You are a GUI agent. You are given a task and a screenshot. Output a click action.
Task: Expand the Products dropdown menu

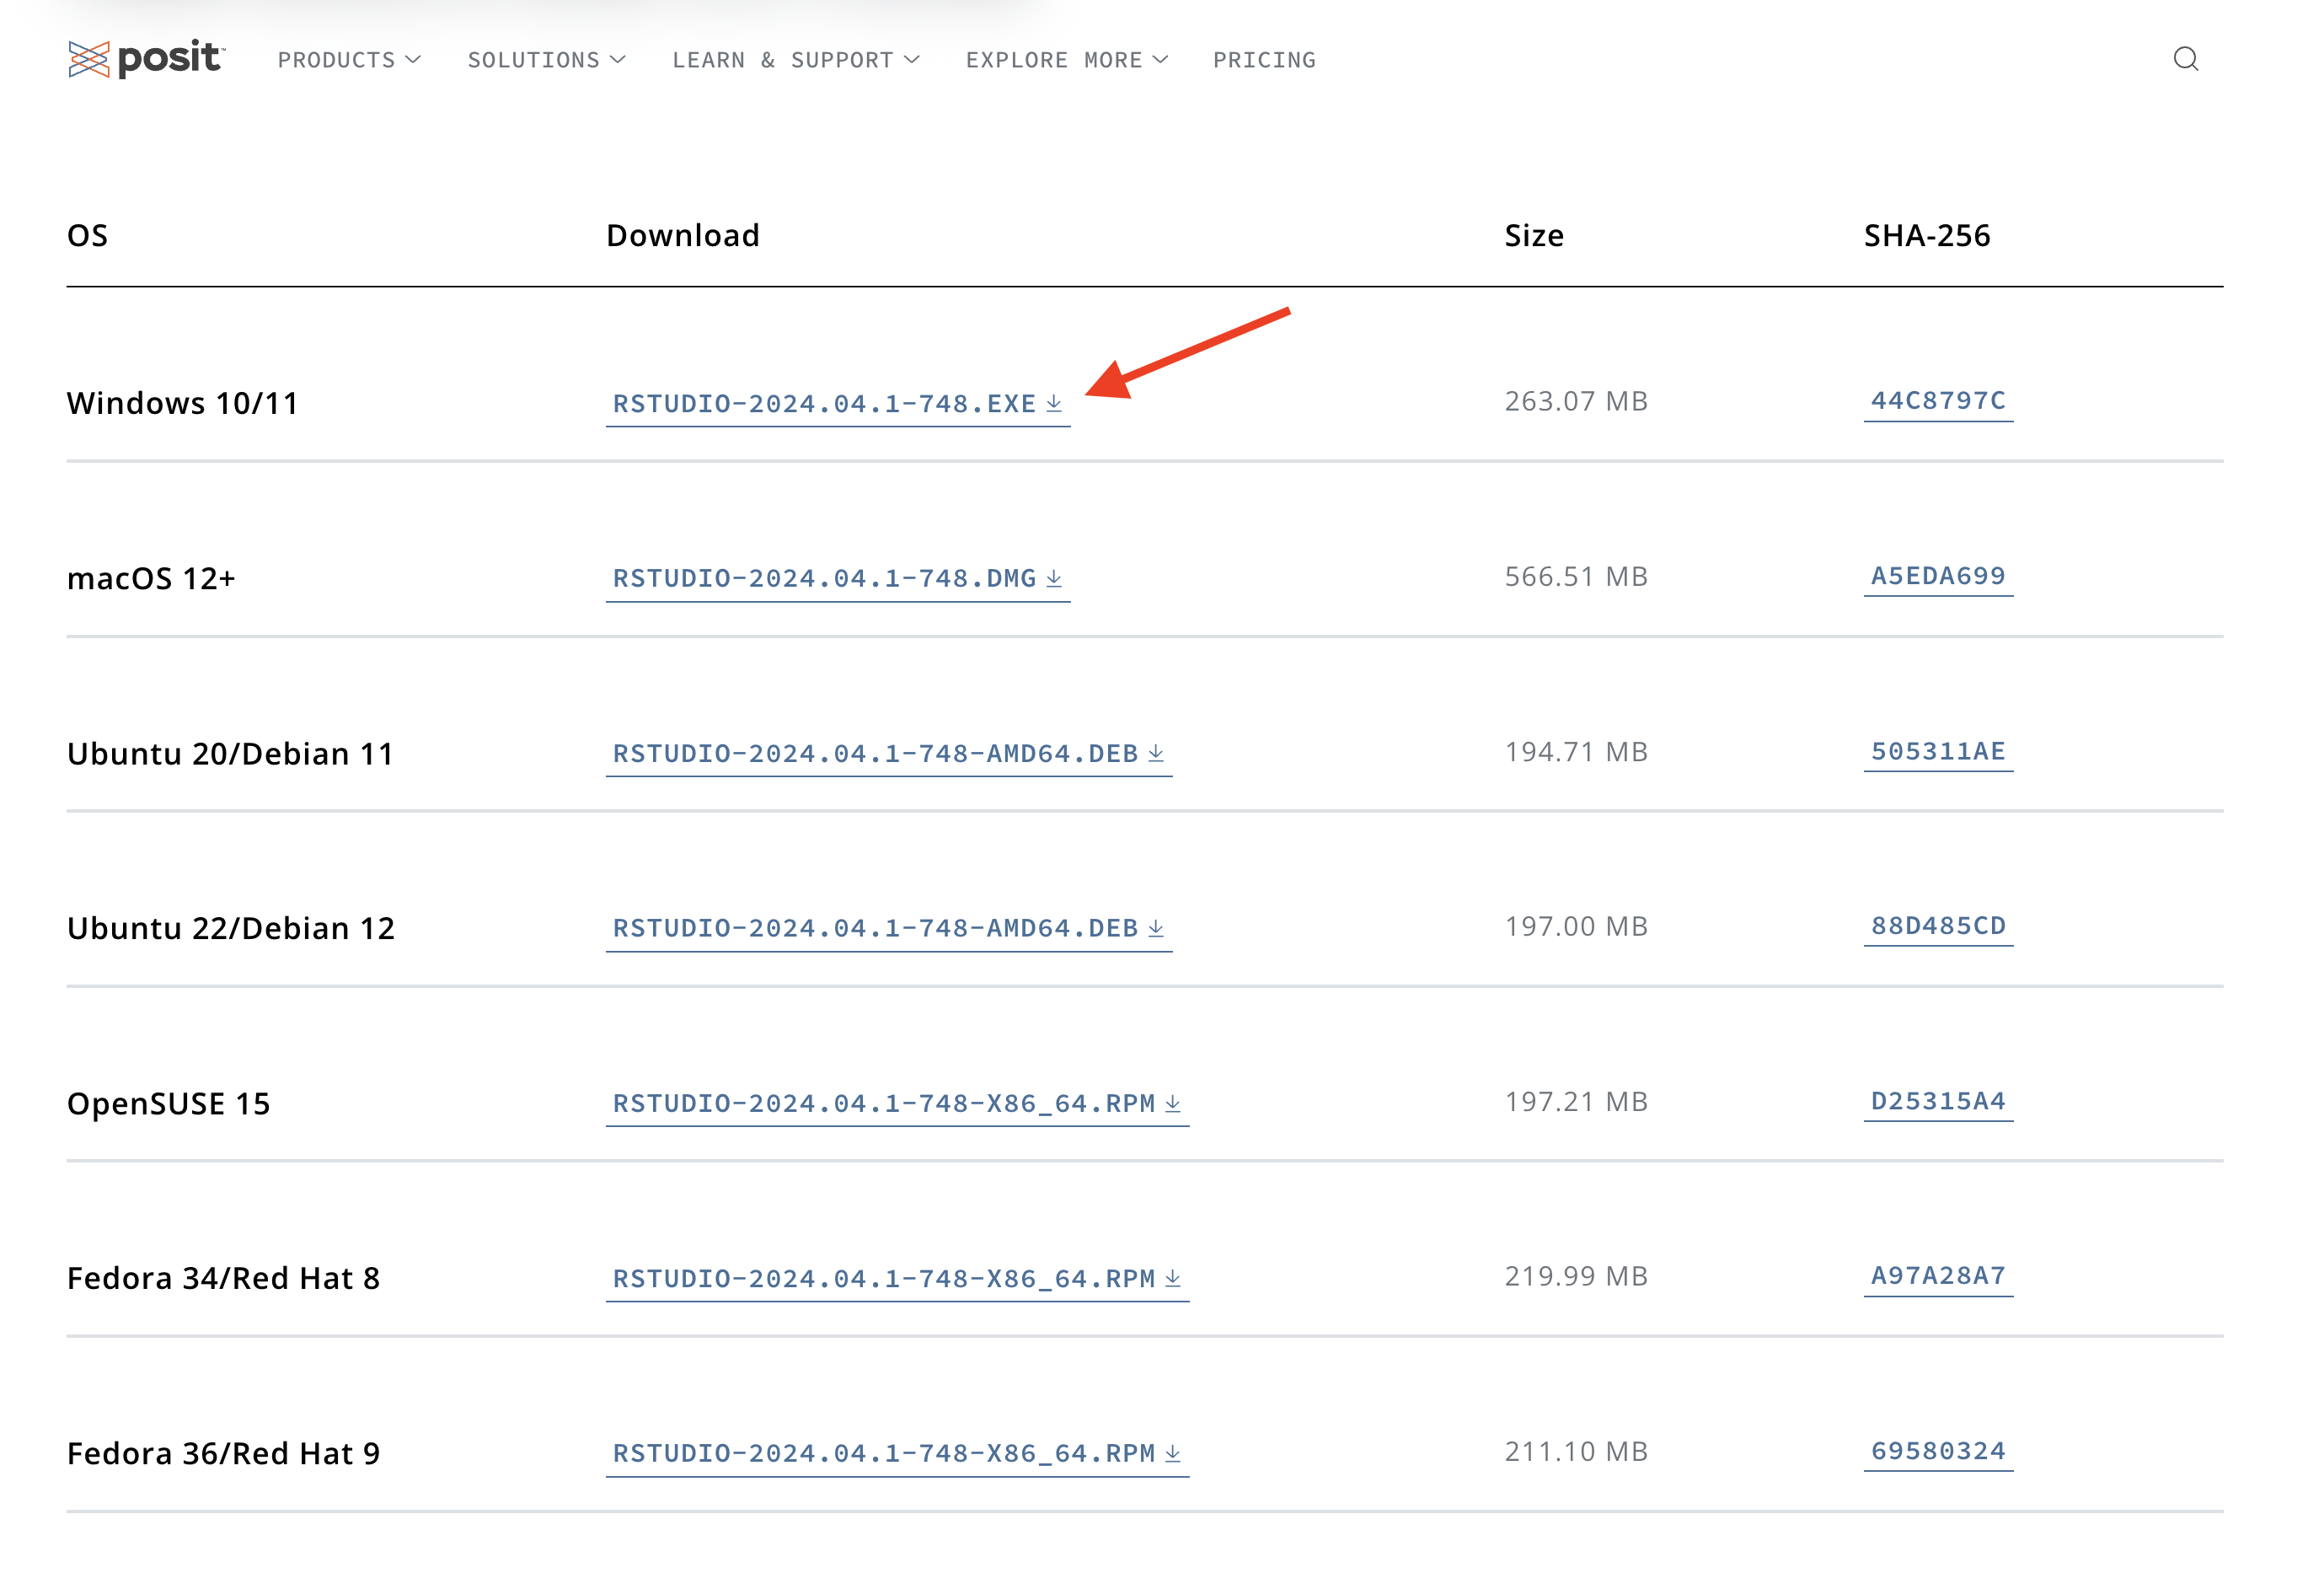349,60
